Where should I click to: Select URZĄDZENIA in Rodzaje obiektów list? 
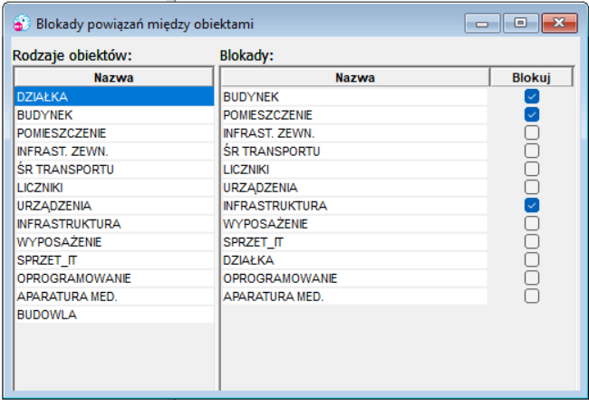(114, 206)
